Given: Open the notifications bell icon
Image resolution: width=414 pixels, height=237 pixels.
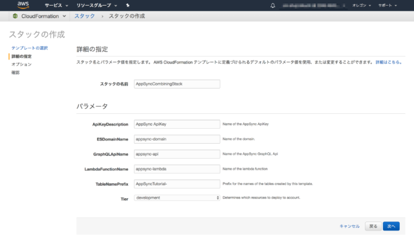Looking at the screenshot, I should click(x=273, y=5).
